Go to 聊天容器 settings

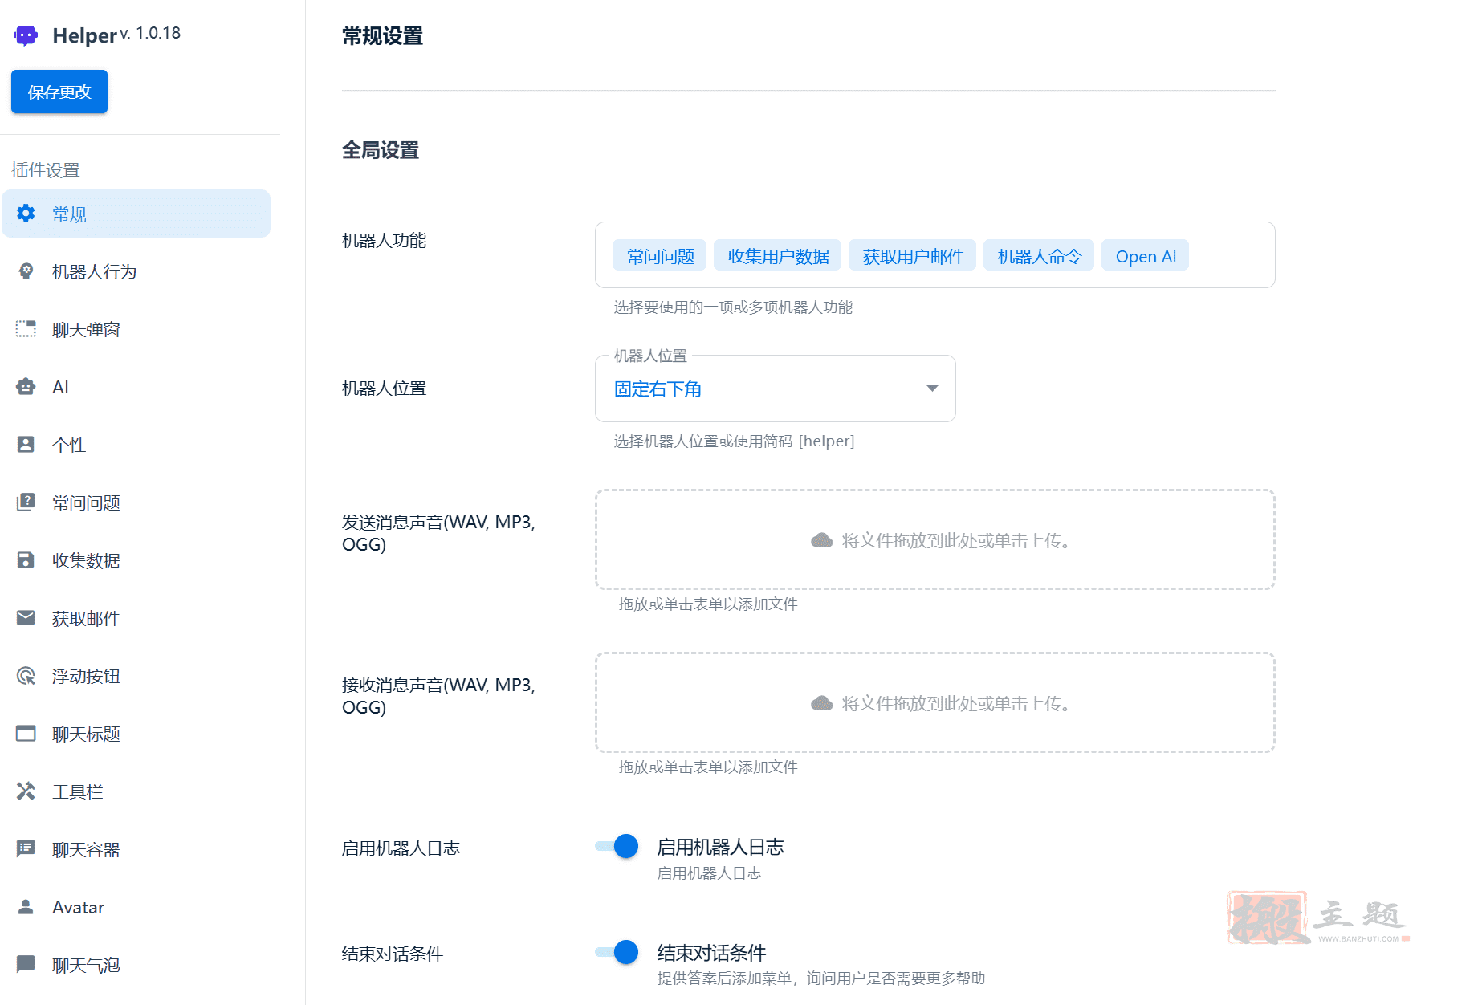(x=136, y=849)
